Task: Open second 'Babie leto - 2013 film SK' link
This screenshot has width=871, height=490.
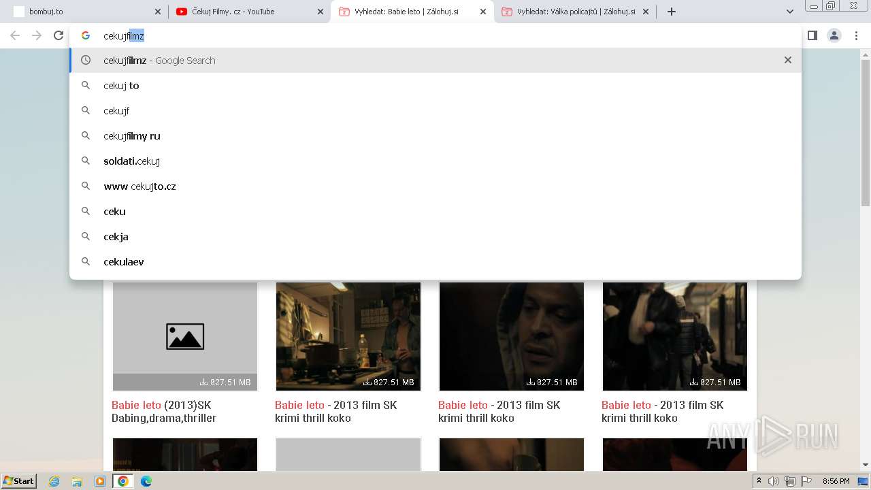Action: click(336, 412)
